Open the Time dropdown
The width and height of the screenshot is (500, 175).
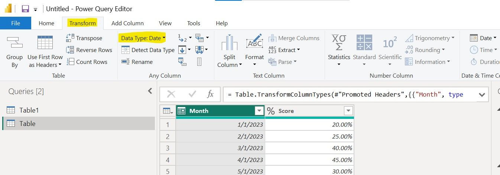483,50
